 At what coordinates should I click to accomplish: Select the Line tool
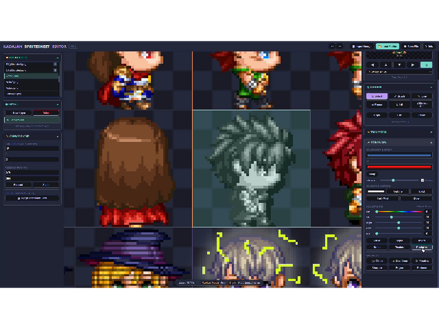422,96
